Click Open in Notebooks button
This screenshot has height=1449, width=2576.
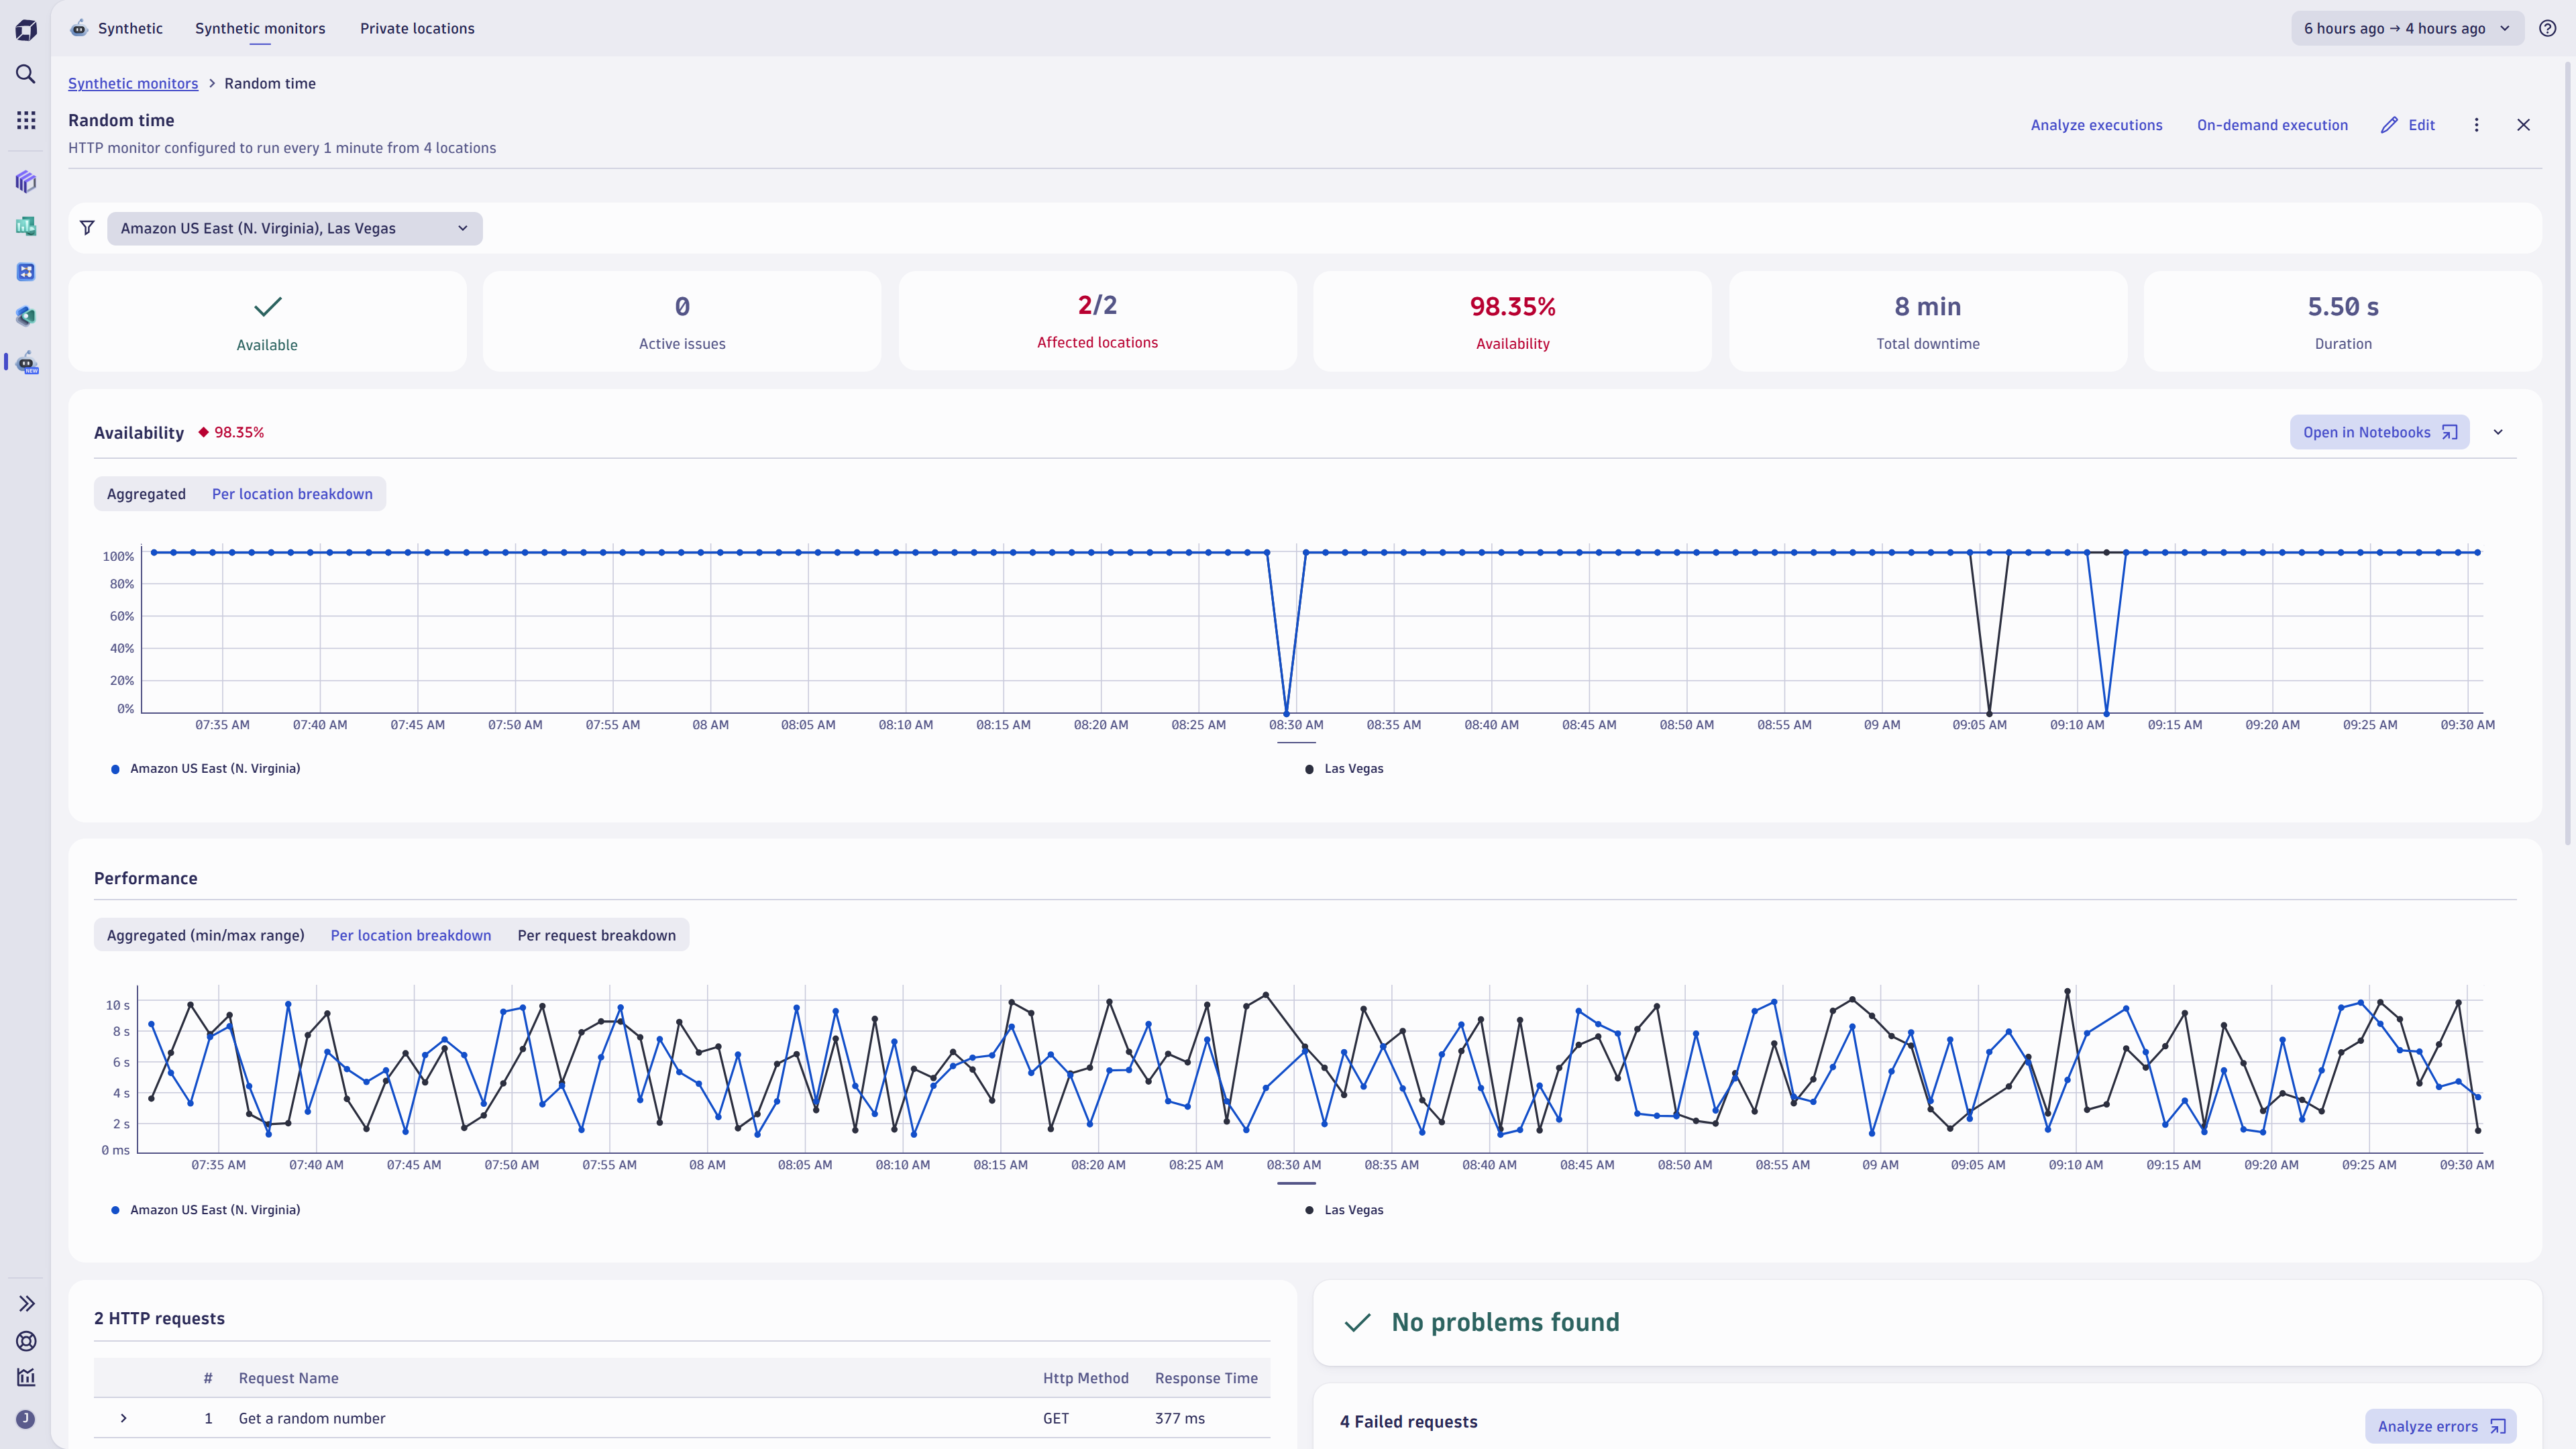tap(2379, 432)
